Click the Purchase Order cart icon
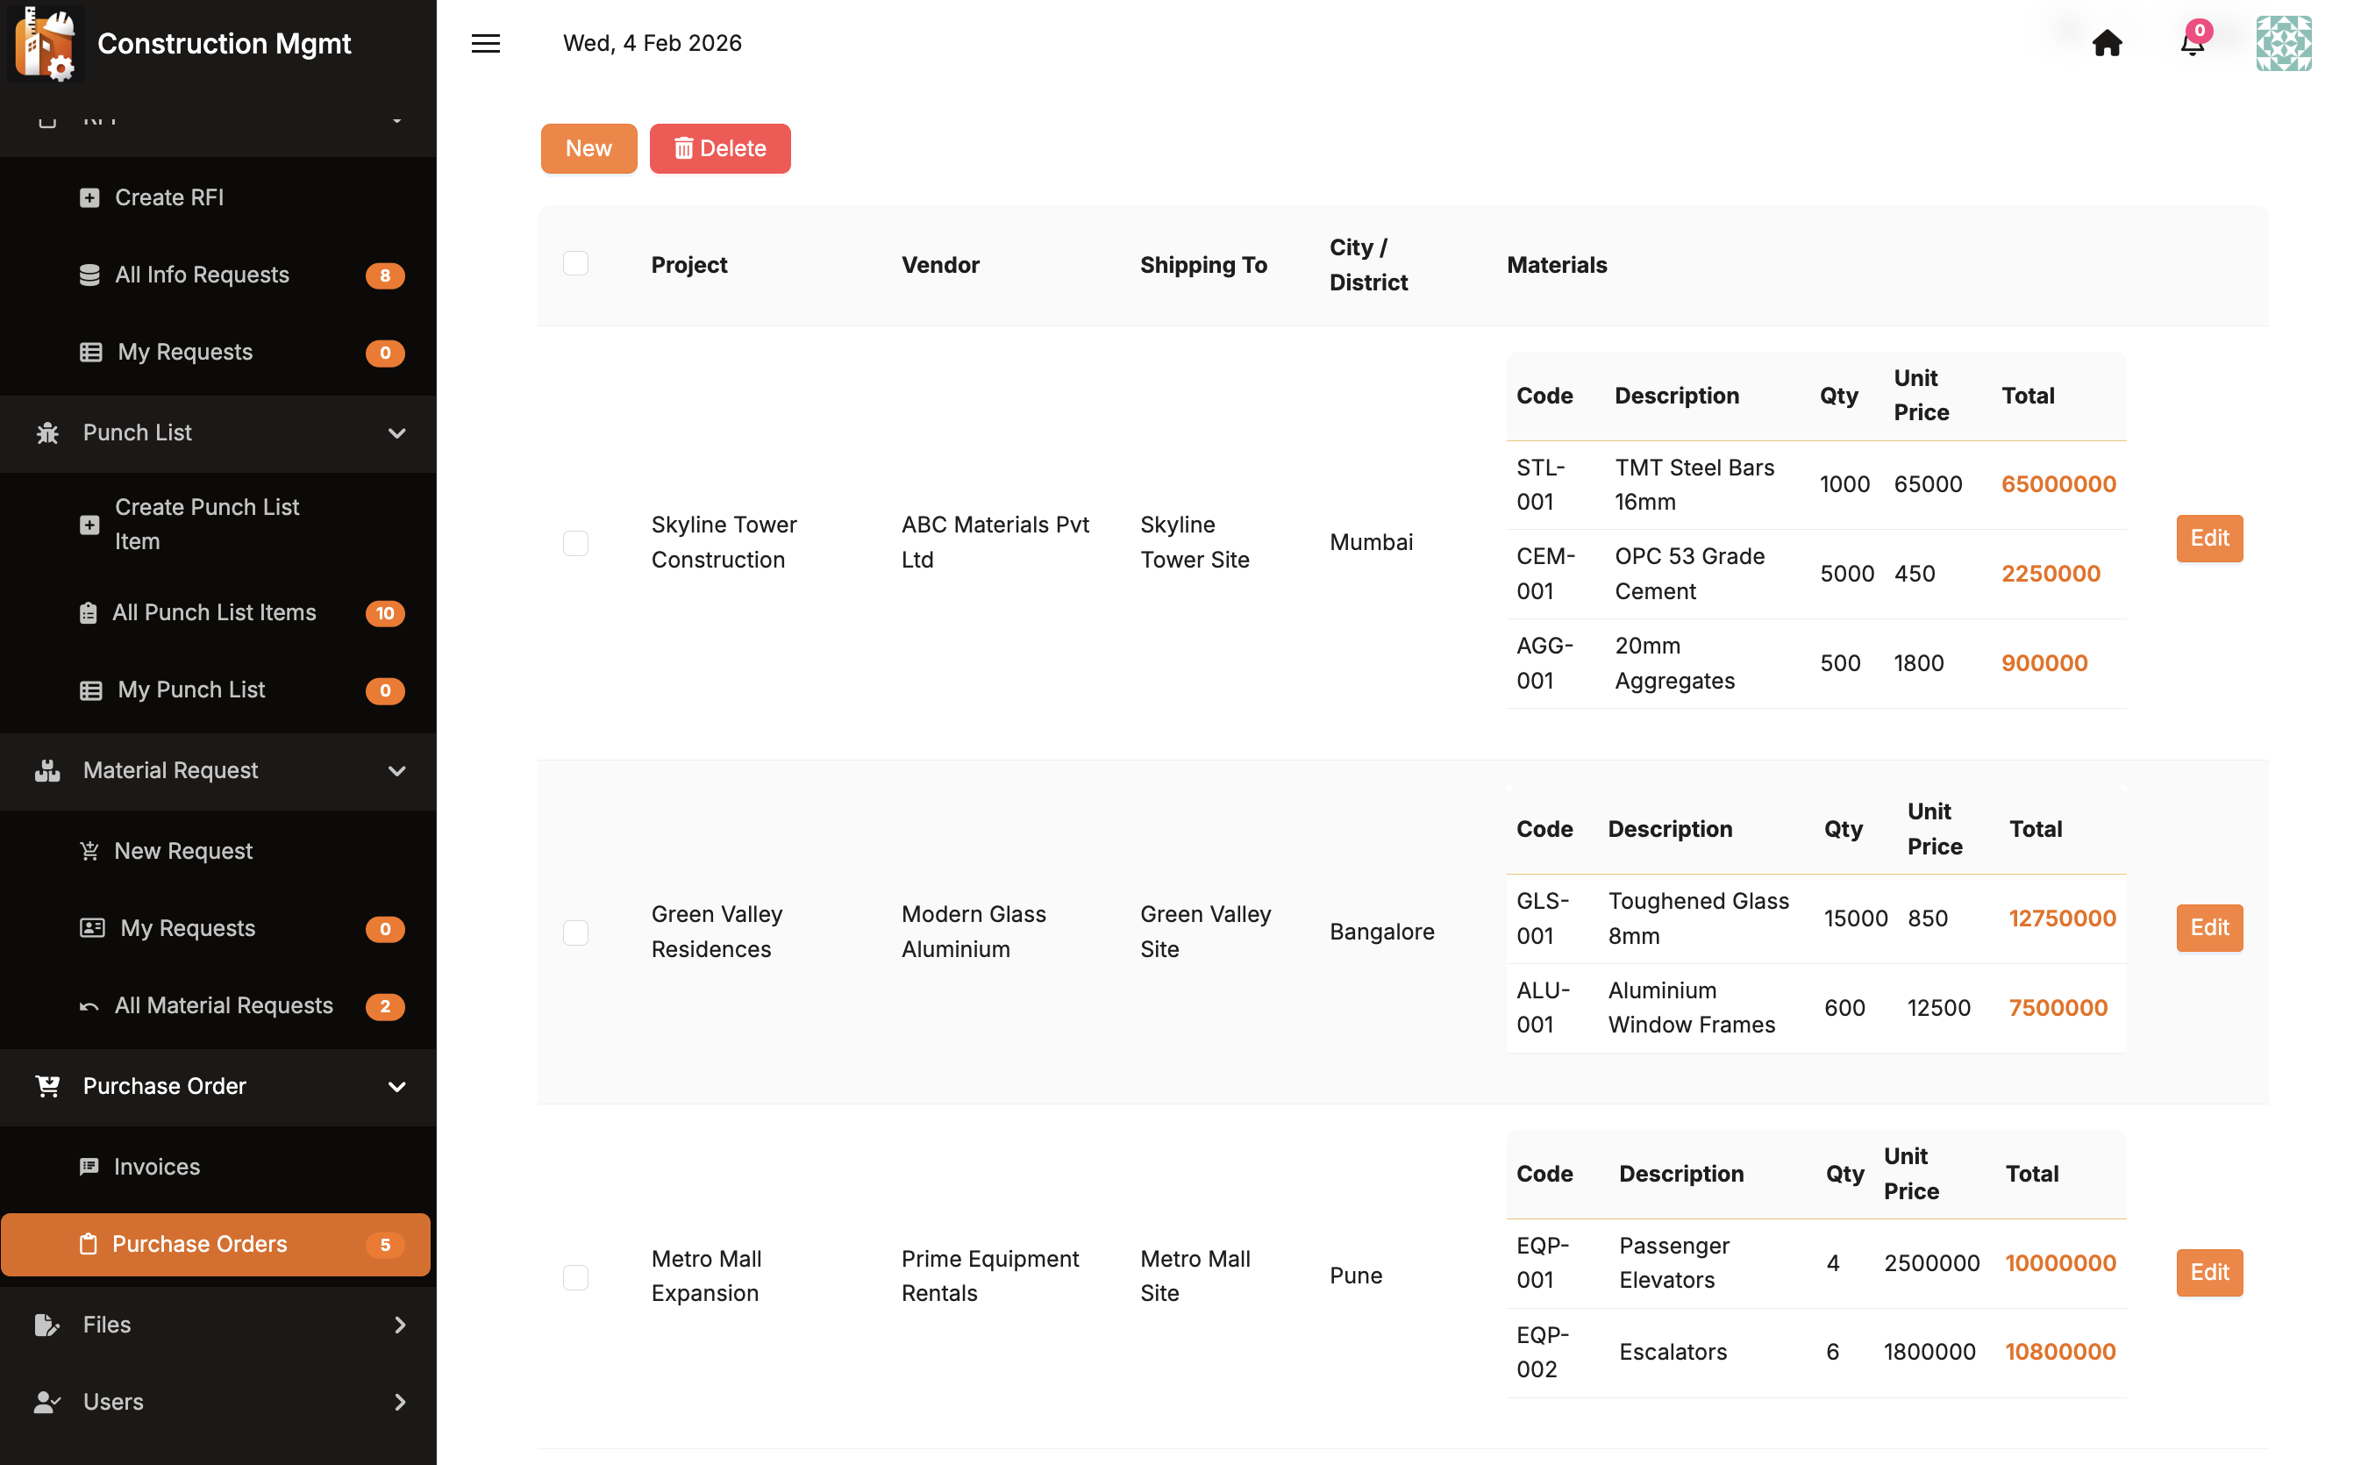 coord(47,1086)
